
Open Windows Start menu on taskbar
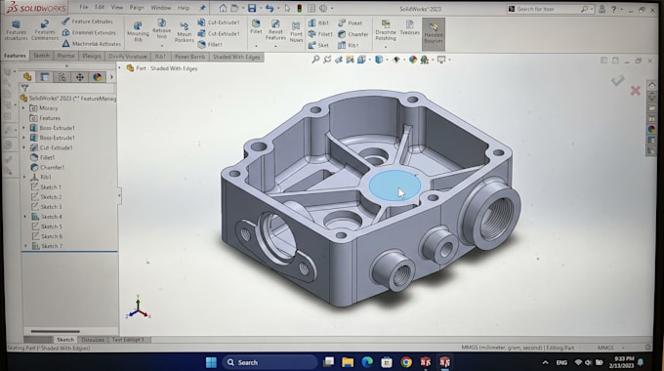(x=211, y=362)
